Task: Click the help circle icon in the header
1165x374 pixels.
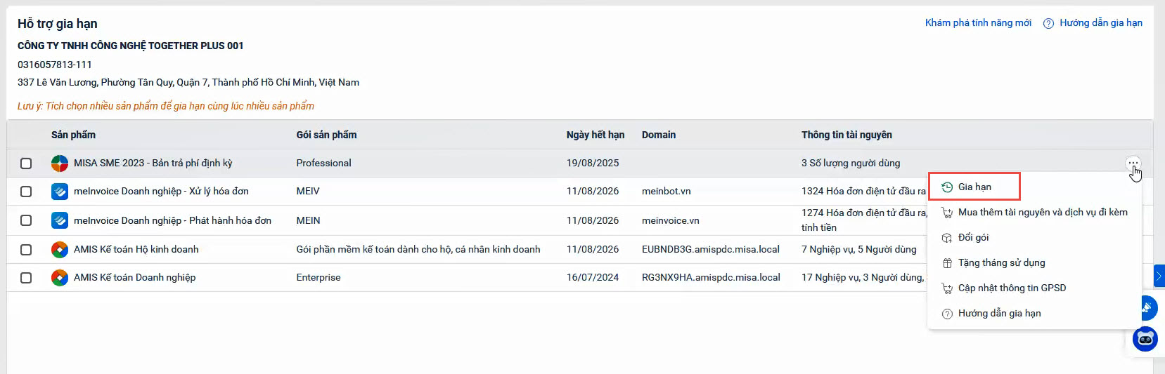Action: coord(1048,23)
